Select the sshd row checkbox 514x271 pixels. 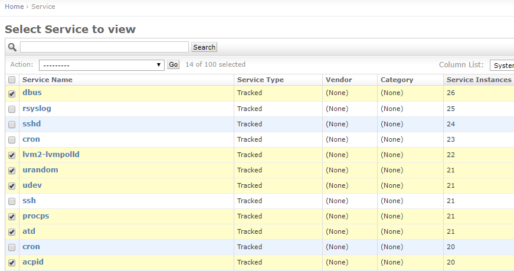coord(12,125)
